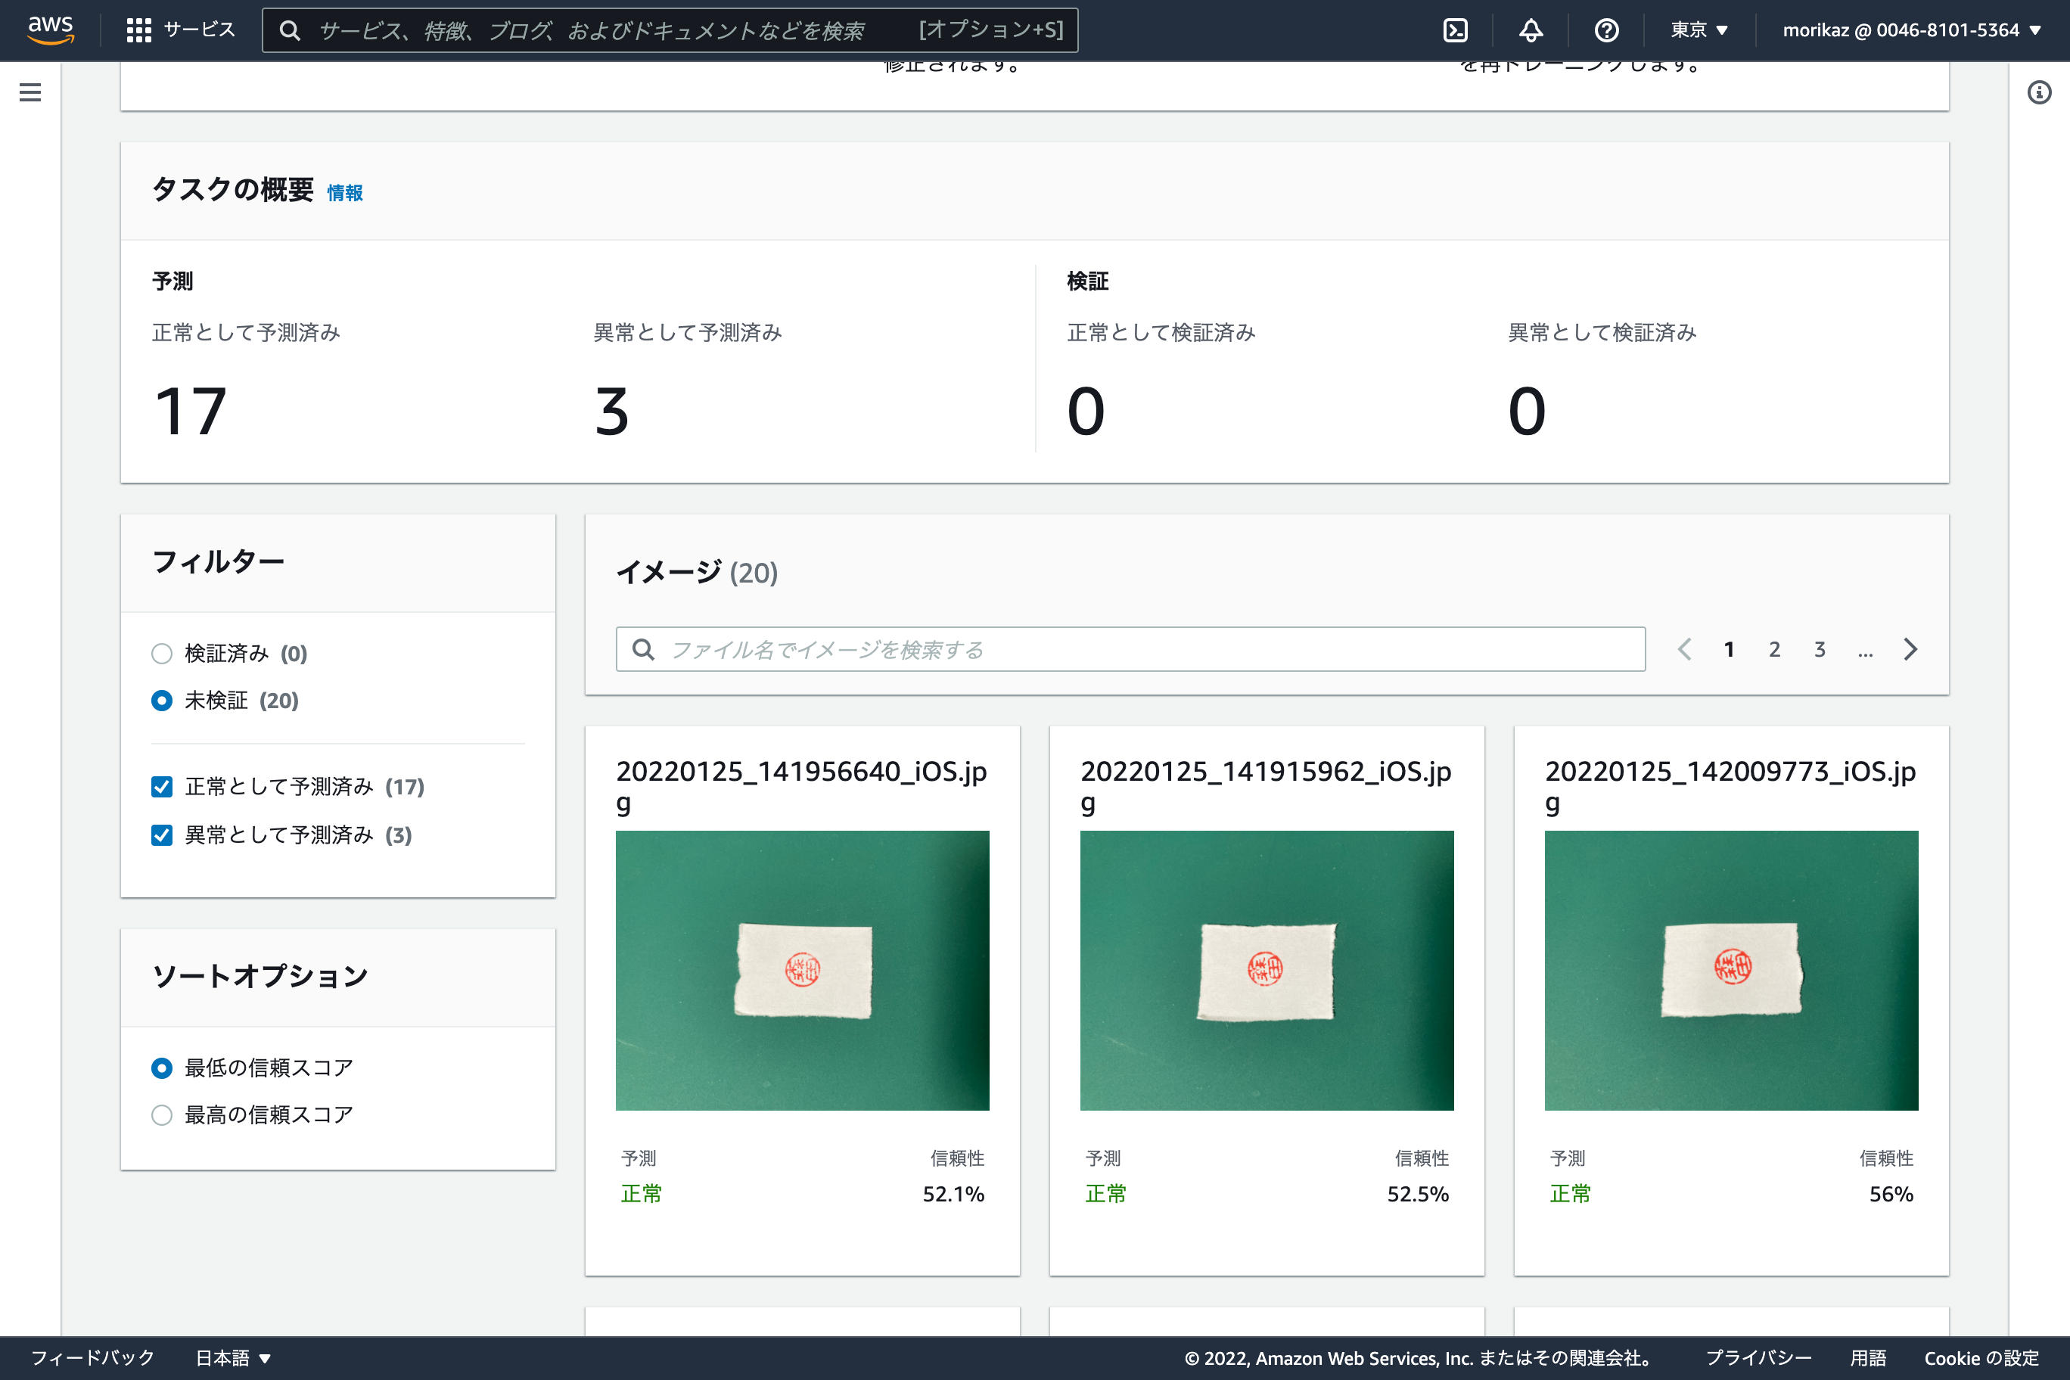2070x1380 pixels.
Task: Open image 20220125_141956640_iOS.jpg
Action: click(x=802, y=971)
